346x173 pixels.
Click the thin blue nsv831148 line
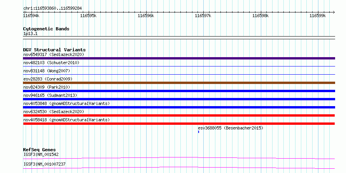tap(179, 74)
